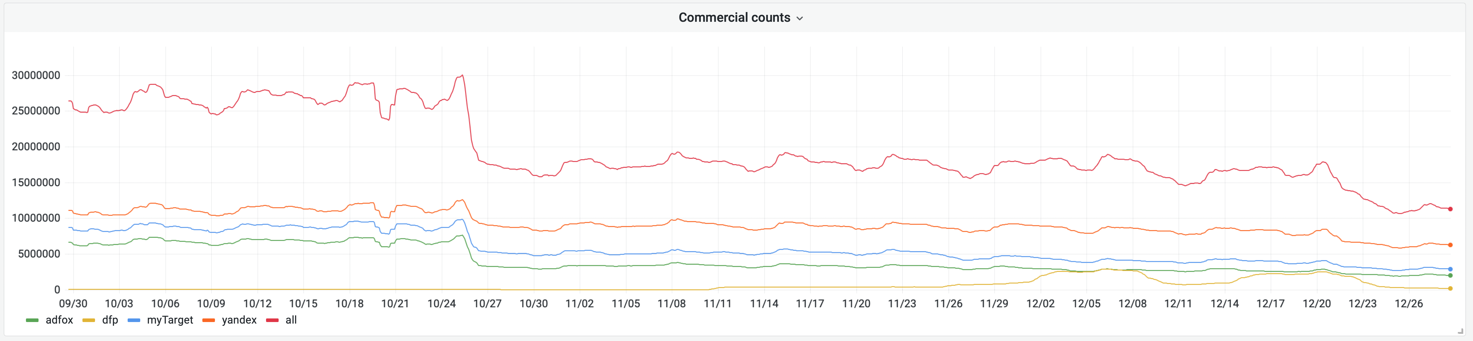This screenshot has height=341, width=1473.
Task: Click the 20000000 y-axis label
Action: [36, 147]
